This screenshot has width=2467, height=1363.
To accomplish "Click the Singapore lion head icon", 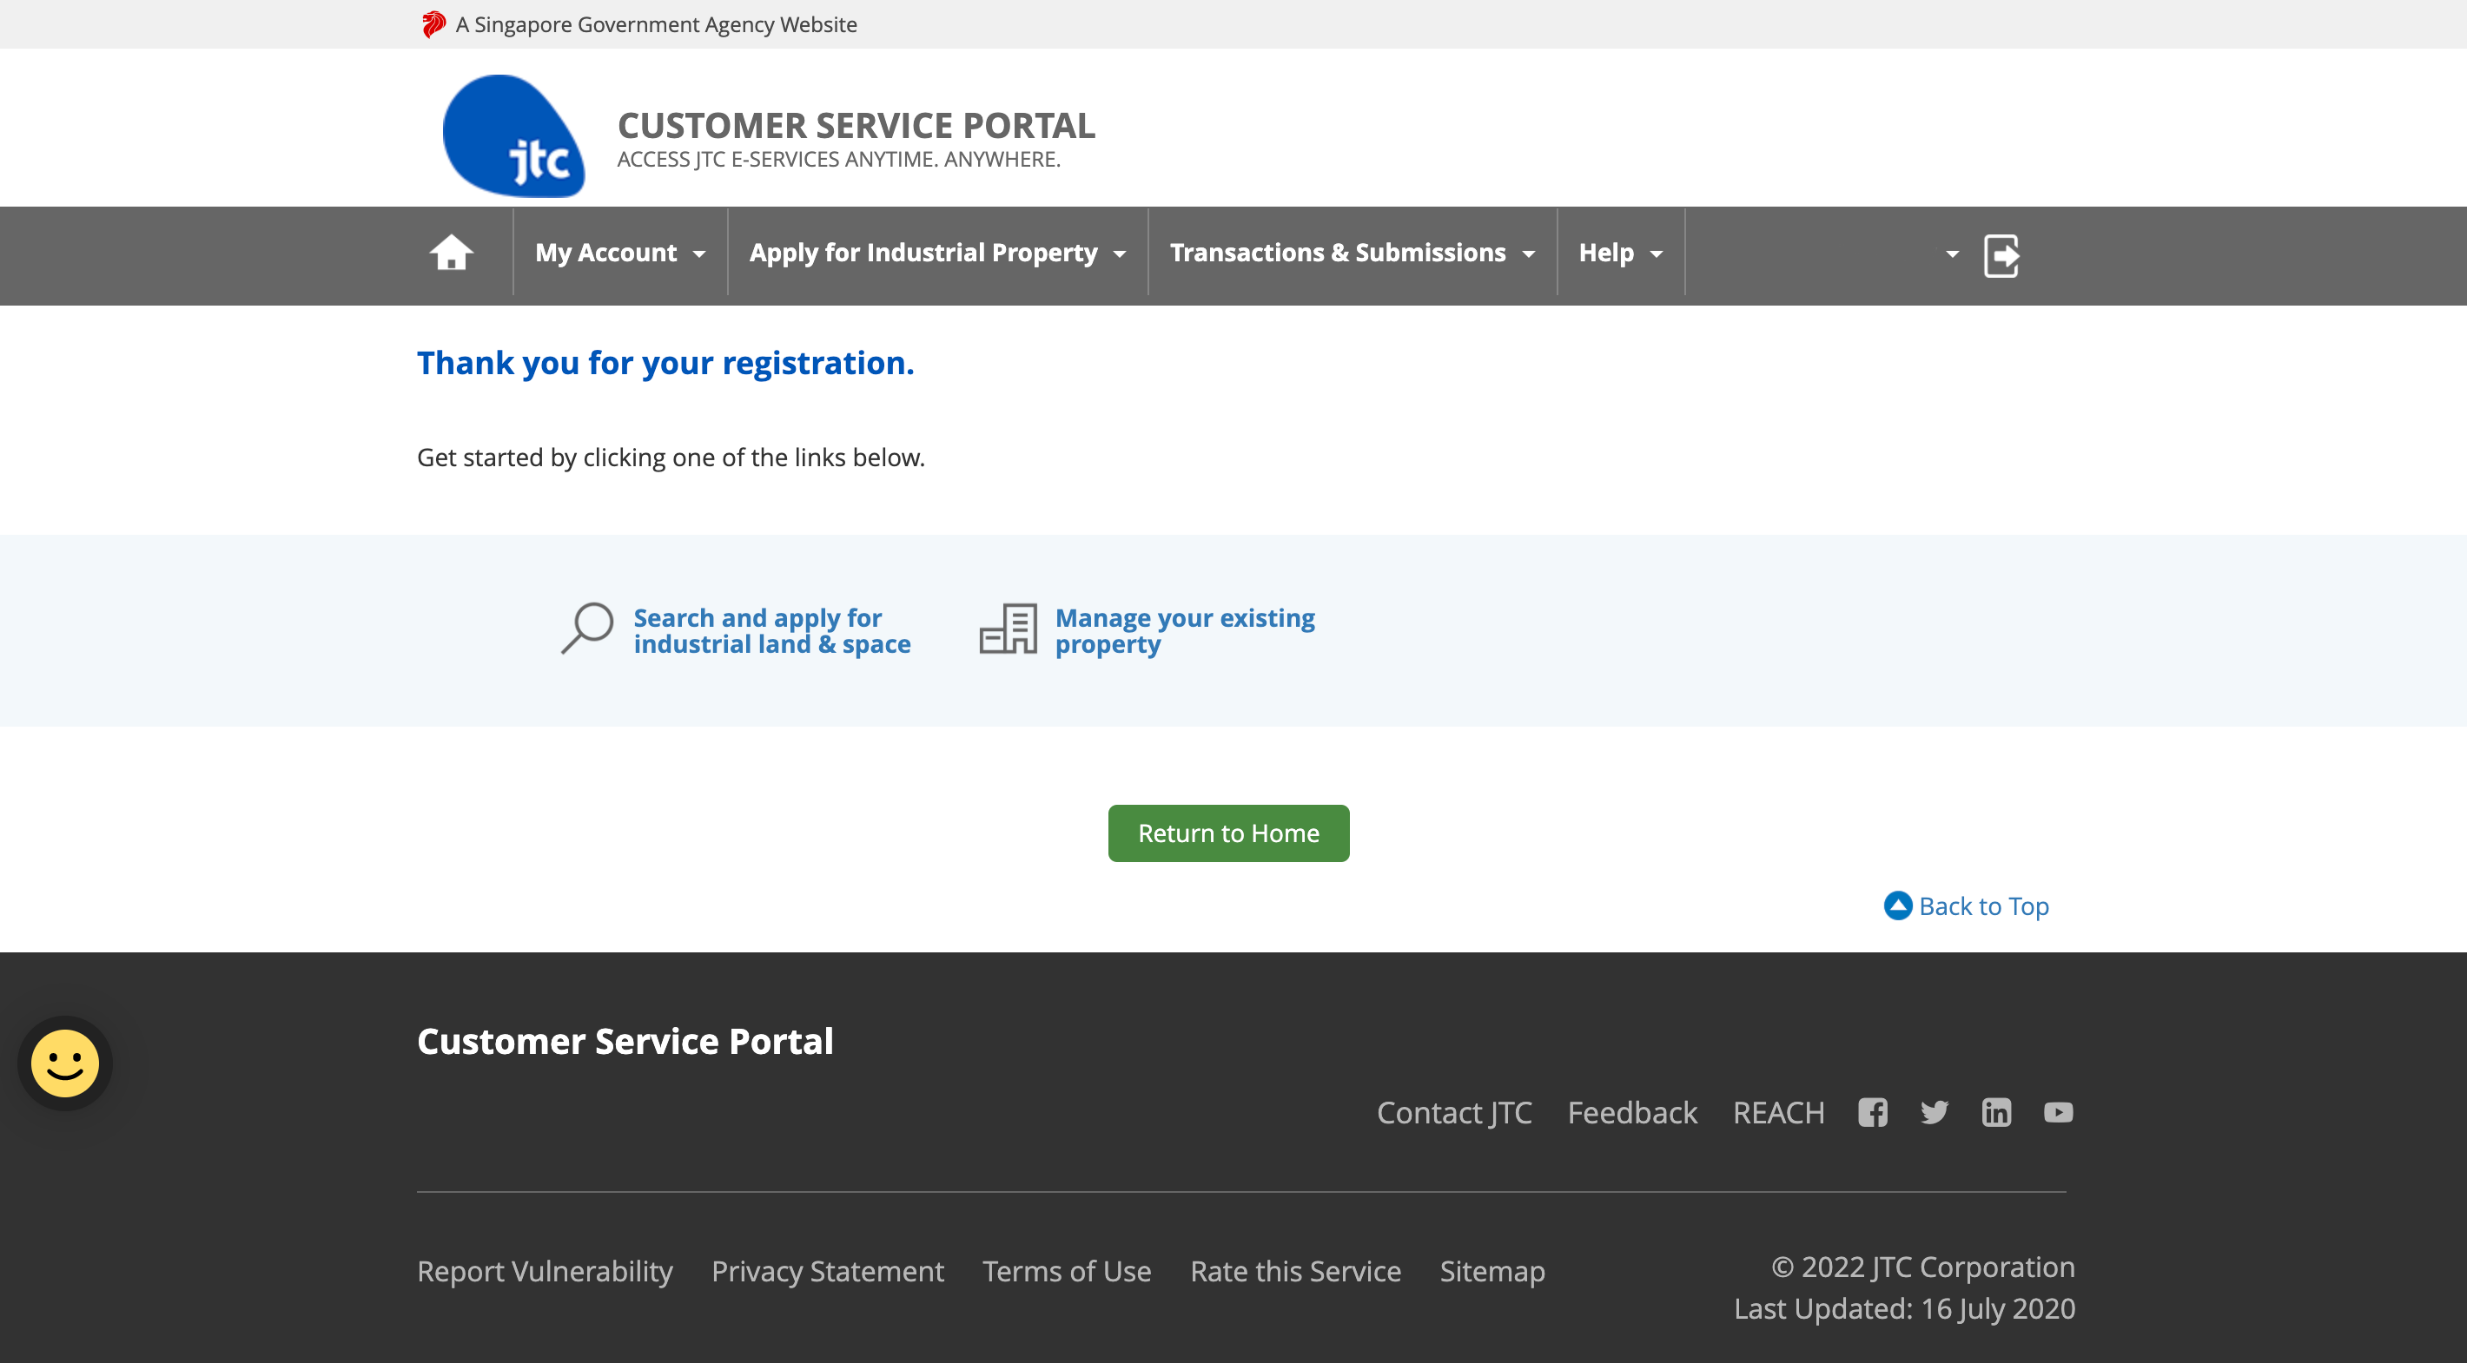I will (433, 24).
